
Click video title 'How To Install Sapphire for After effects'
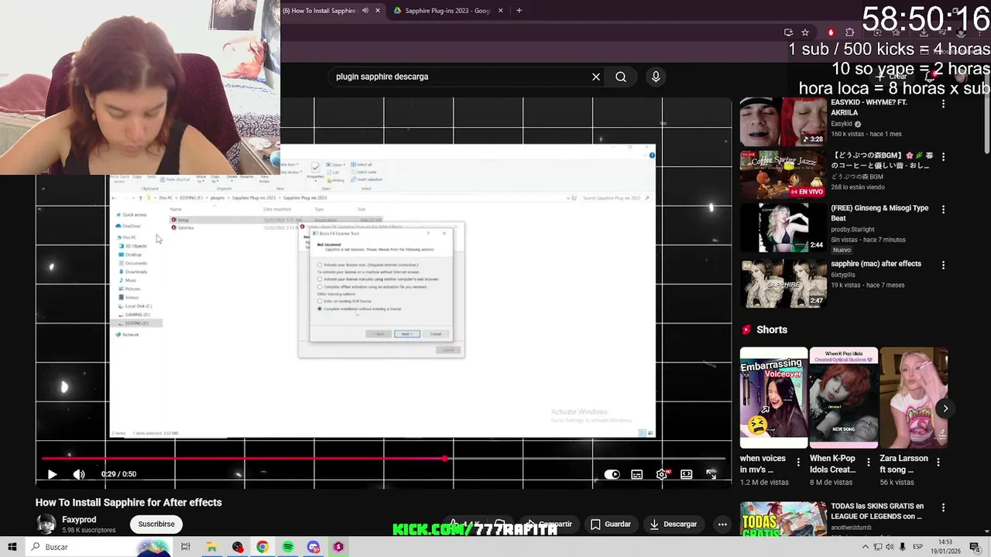tap(129, 502)
